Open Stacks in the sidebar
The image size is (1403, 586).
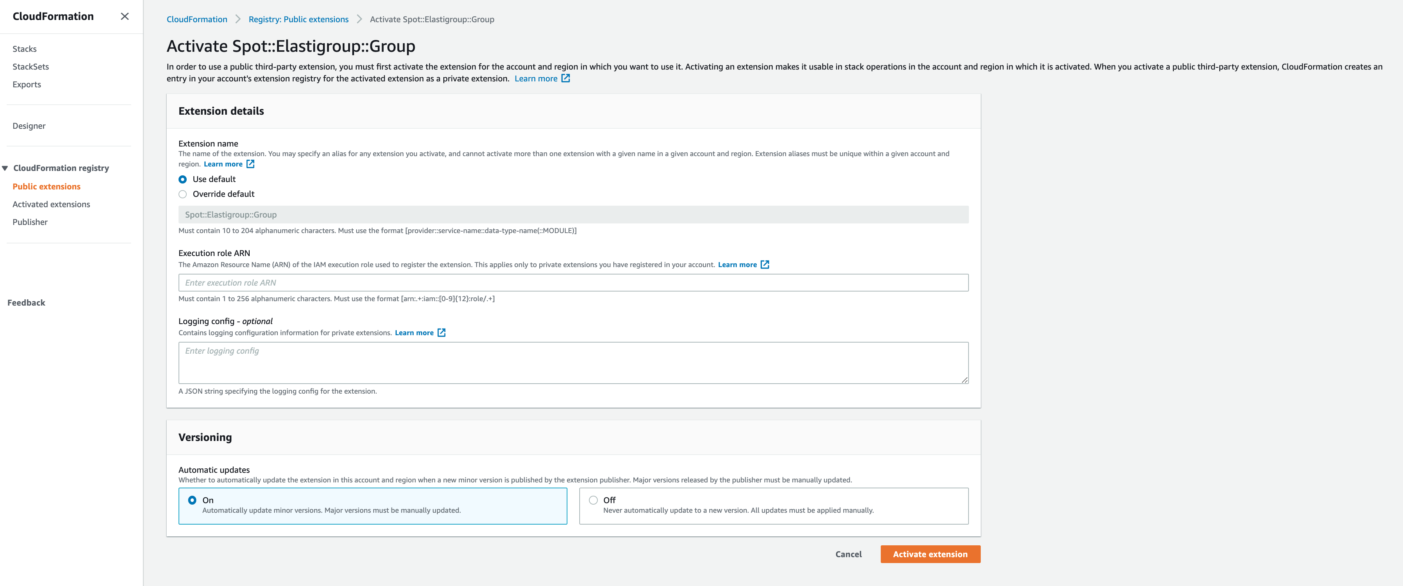coord(24,49)
